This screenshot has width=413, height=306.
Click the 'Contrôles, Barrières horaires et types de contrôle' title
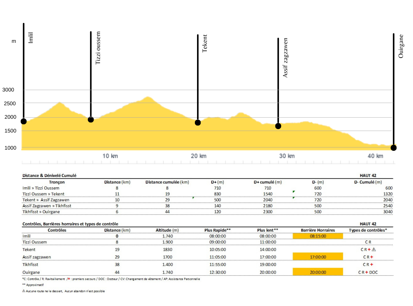point(70,224)
